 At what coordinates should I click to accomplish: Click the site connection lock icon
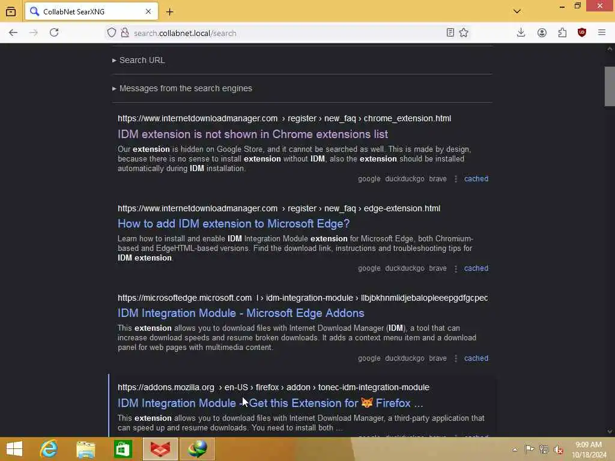coord(125,32)
